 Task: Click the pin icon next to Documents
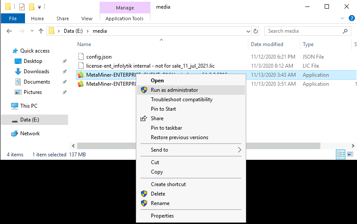(65, 82)
